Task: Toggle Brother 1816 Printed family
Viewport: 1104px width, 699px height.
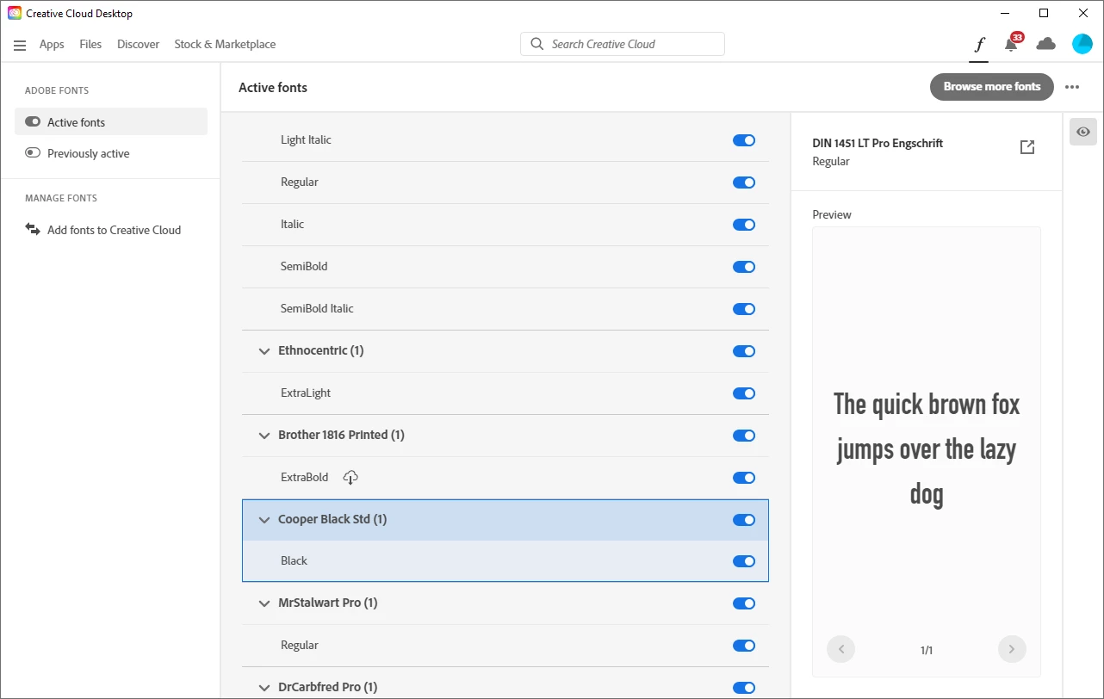Action: pos(744,436)
